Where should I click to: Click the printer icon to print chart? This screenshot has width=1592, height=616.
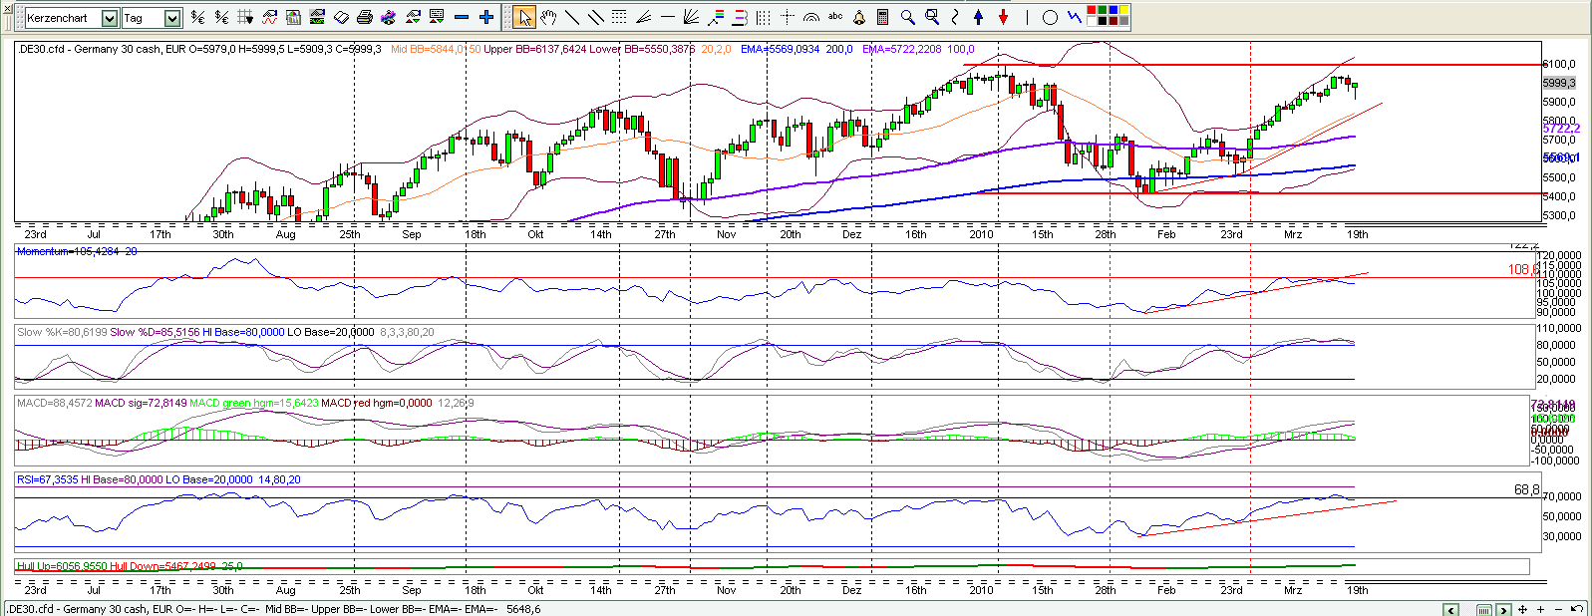pos(364,17)
